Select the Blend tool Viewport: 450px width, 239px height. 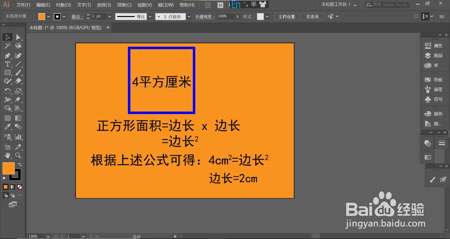pyautogui.click(x=18, y=127)
